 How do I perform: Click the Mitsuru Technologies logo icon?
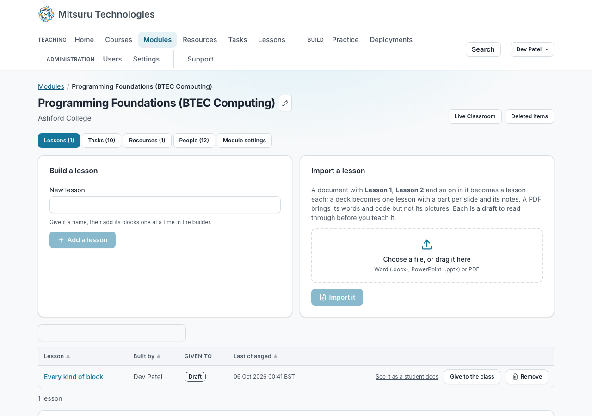click(x=46, y=14)
